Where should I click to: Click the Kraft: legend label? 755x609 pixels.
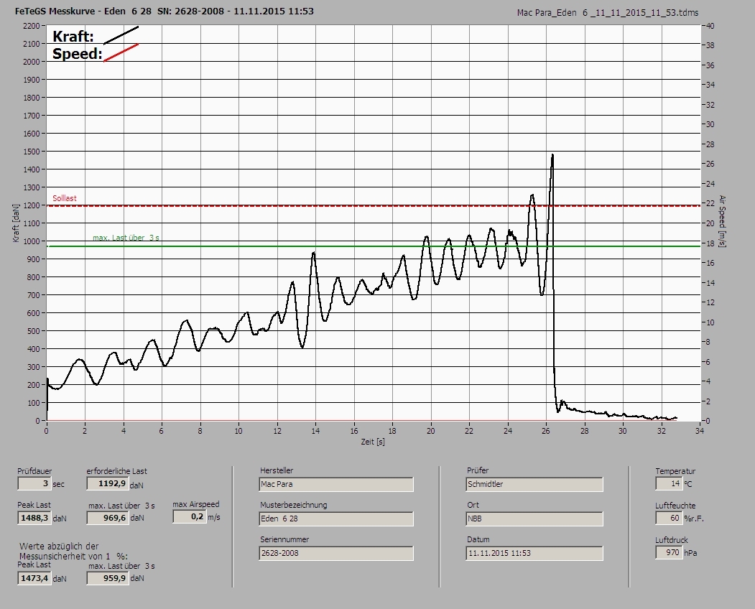[73, 36]
